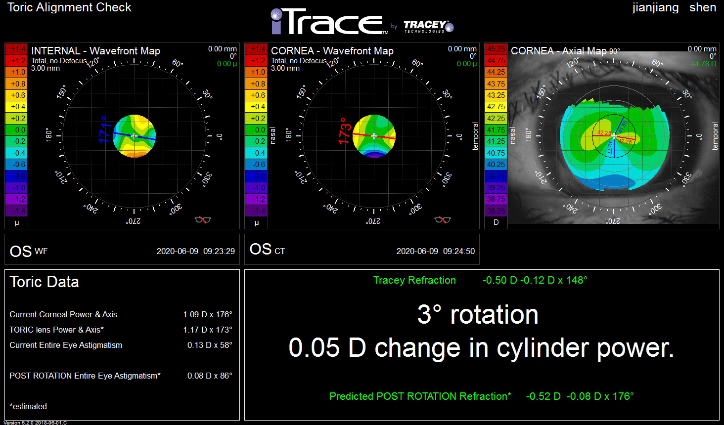Screen dimensions: 724x425
Task: Click the 'OS CT' exam label
Action: 267,250
